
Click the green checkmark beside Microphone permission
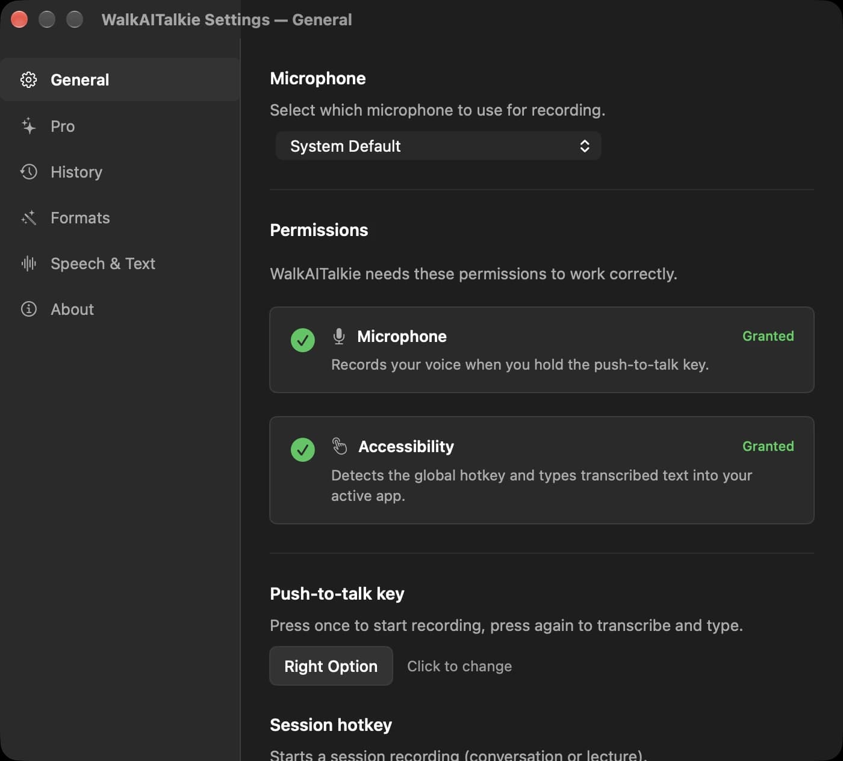302,340
